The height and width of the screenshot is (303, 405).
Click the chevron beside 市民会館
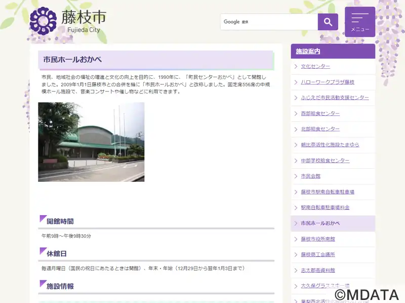[x=296, y=176]
